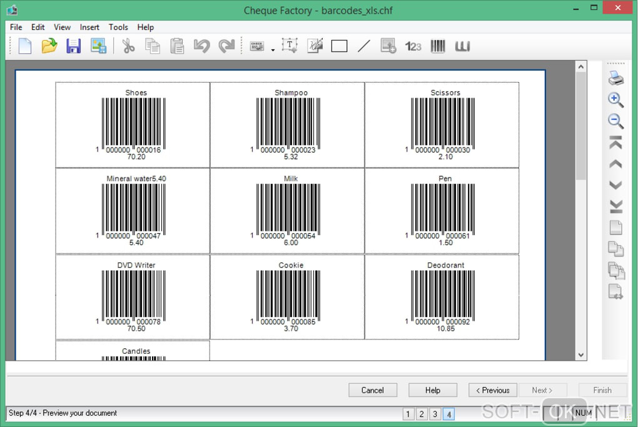Viewport: 638px width, 427px height.
Task: Select the Cookie barcode label
Action: pos(287,296)
